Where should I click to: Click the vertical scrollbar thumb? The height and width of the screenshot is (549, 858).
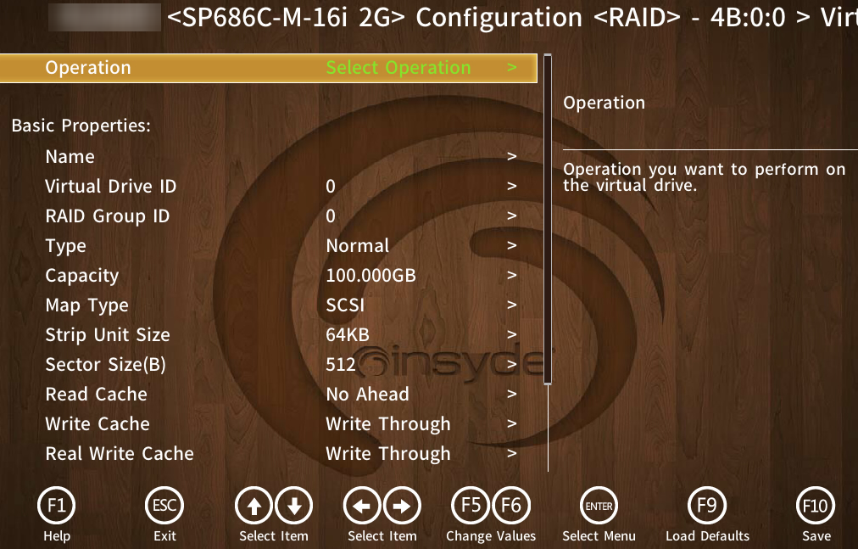tap(548, 219)
